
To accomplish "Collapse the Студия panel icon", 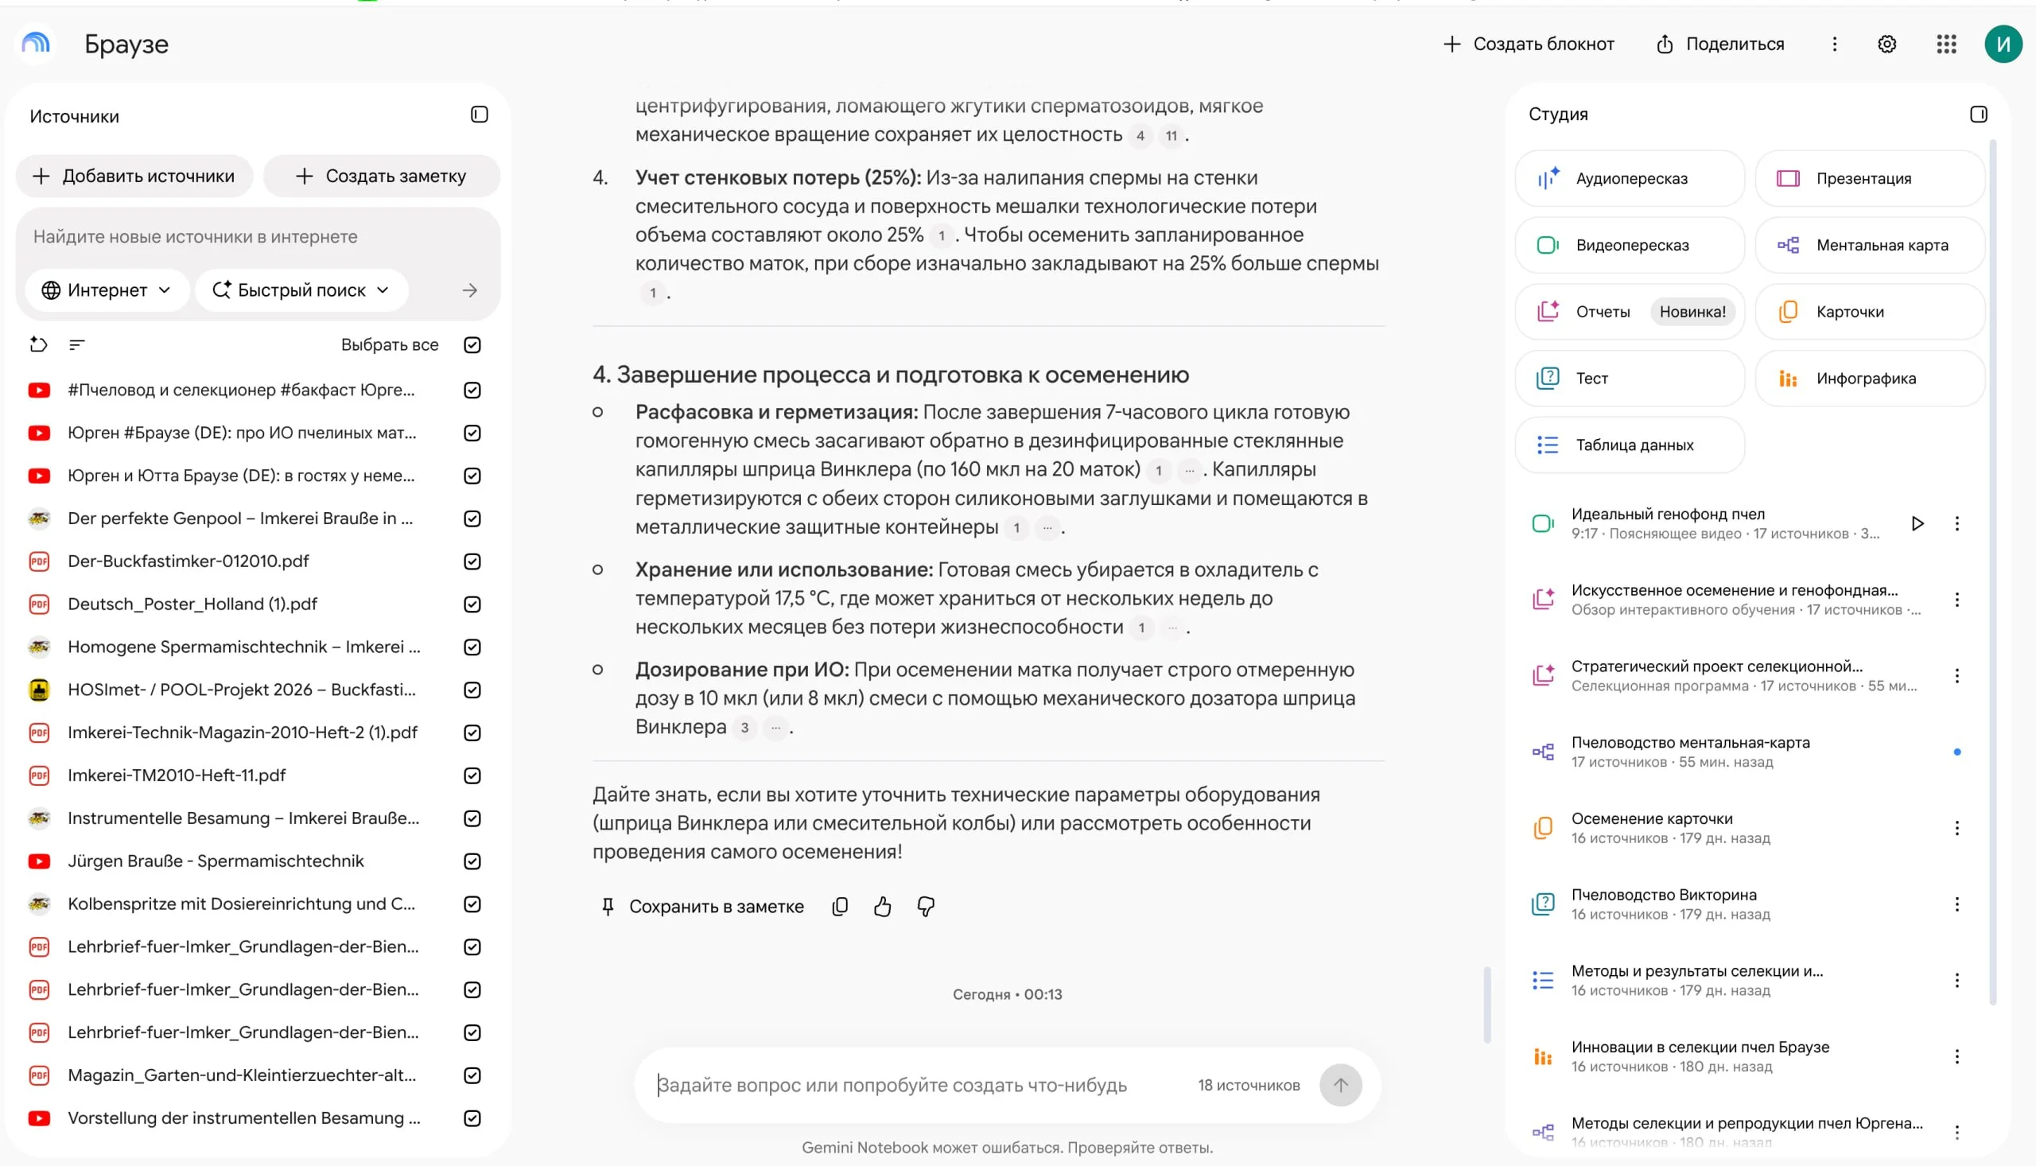I will click(x=1978, y=115).
